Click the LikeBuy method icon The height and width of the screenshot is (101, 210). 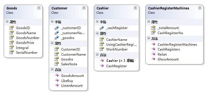pyautogui.click(x=57, y=80)
